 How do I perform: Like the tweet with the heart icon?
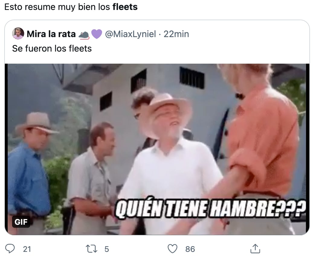pyautogui.click(x=172, y=249)
